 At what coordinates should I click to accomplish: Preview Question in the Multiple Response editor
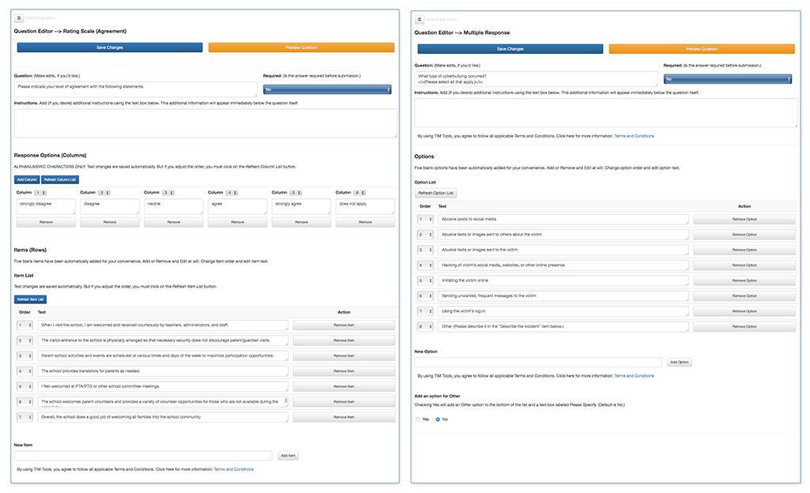click(x=702, y=49)
